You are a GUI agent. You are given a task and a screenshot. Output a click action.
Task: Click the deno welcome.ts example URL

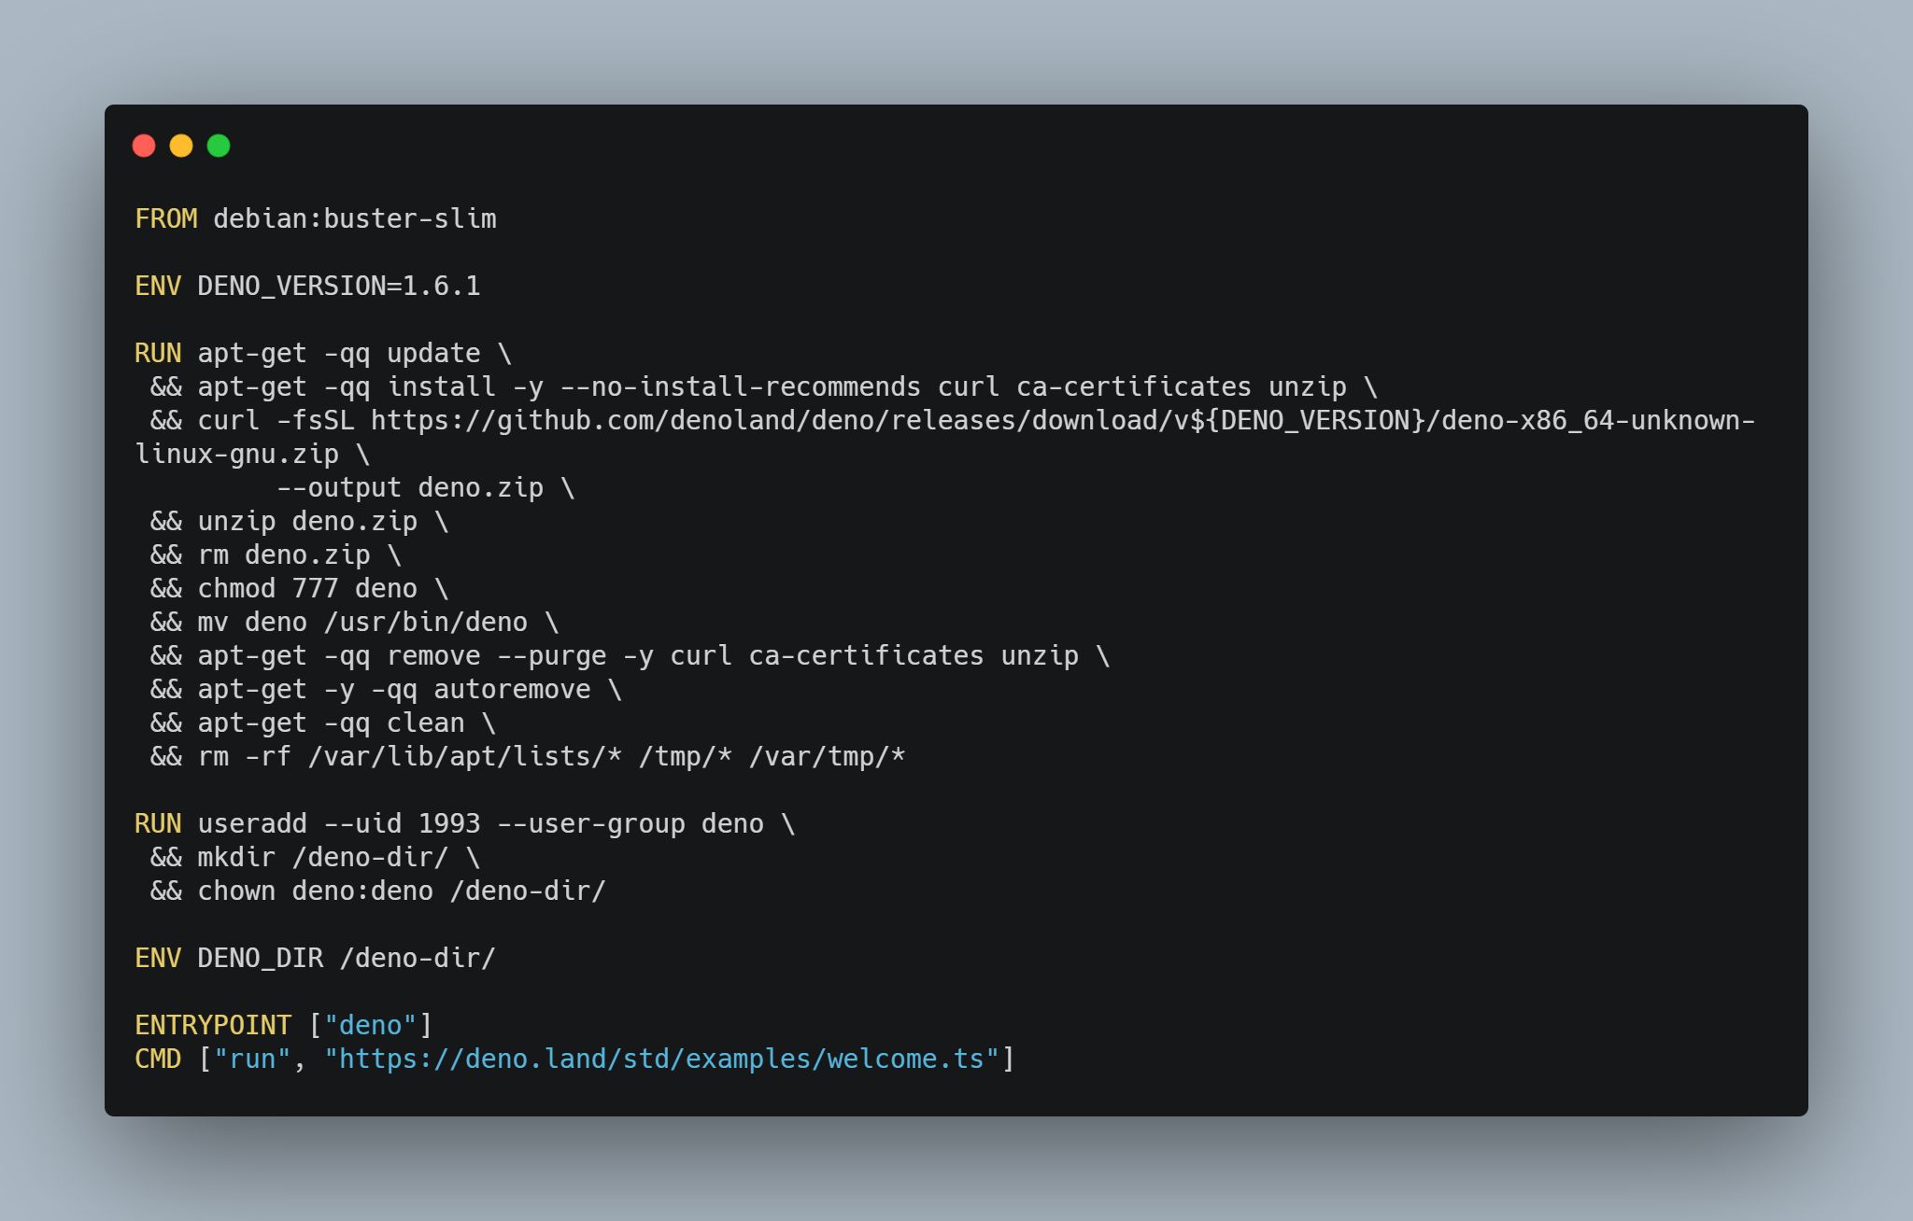[661, 1060]
